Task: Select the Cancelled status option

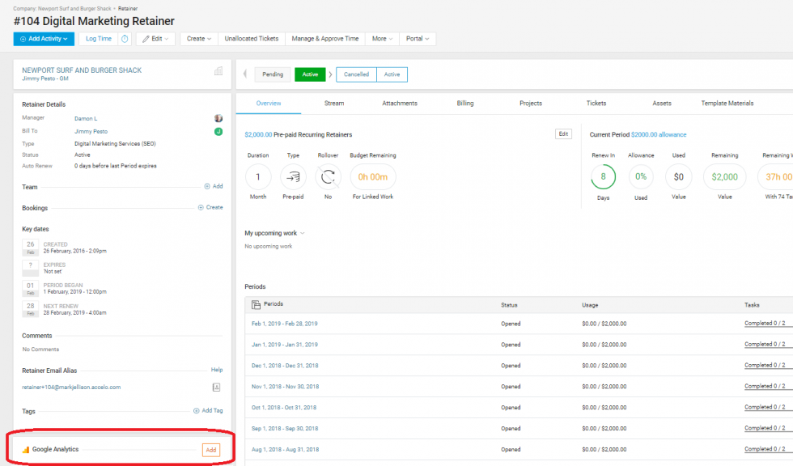Action: pos(356,74)
